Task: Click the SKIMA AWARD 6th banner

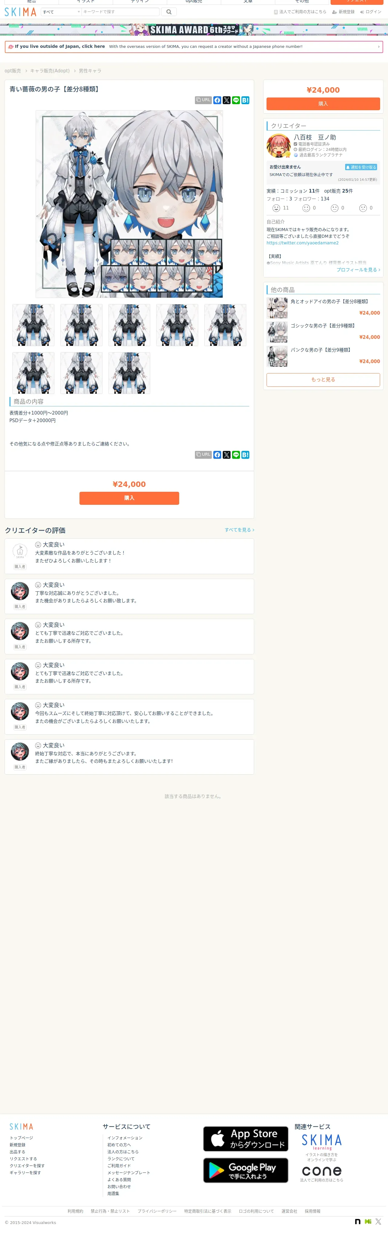Action: click(194, 30)
